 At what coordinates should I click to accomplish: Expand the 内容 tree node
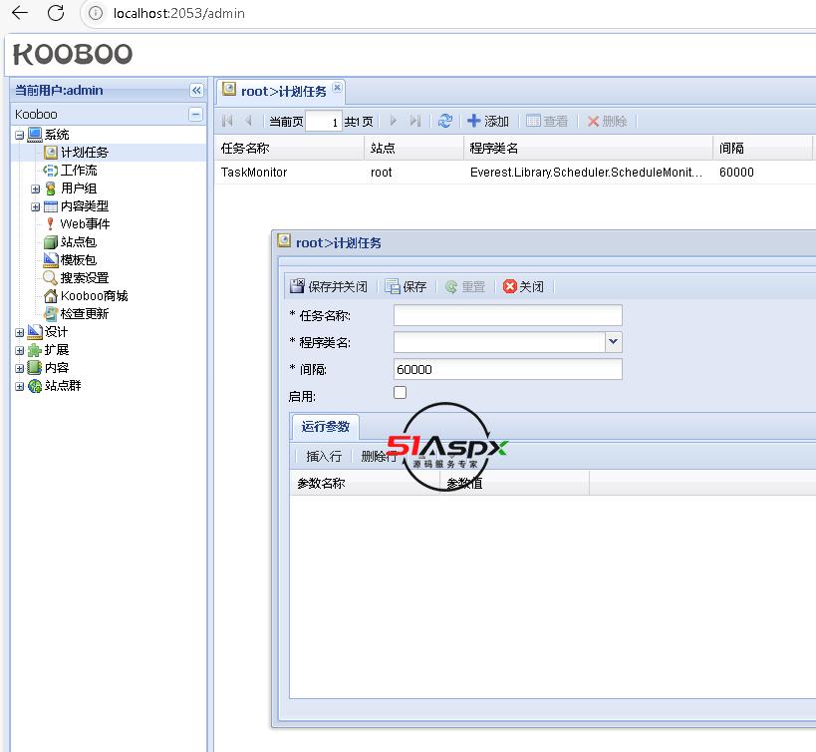[19, 368]
